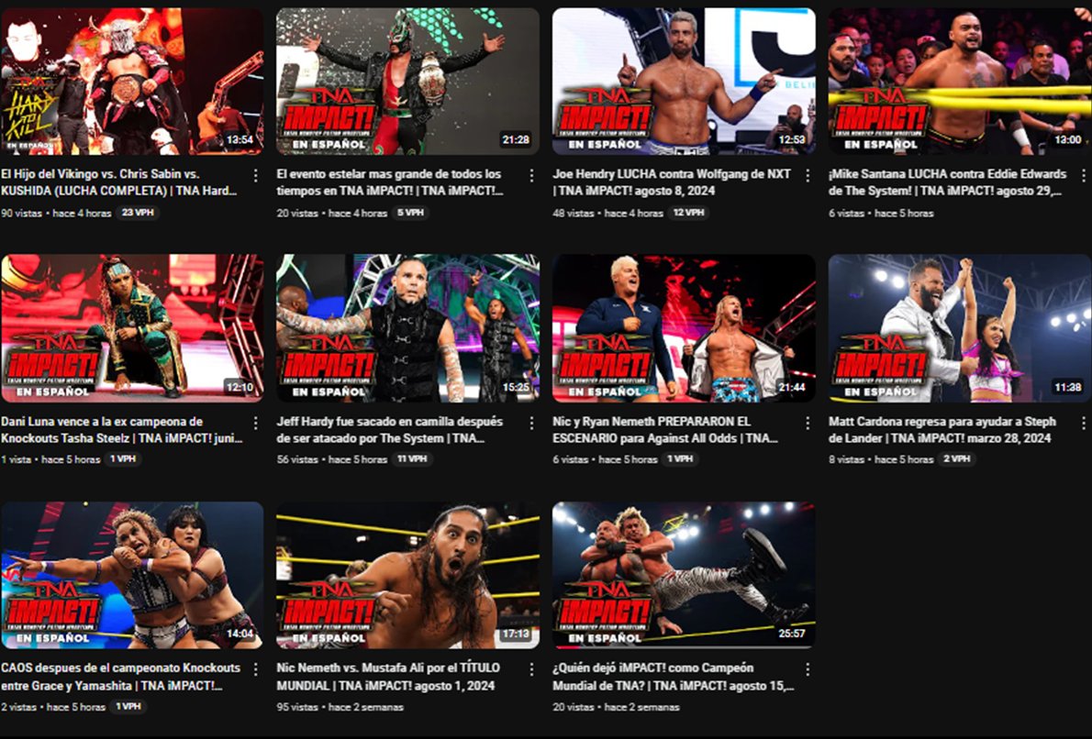Open three-dot menu for Nic y Ryan Nemeth video
Screen dimensions: 1092x739
click(x=808, y=423)
